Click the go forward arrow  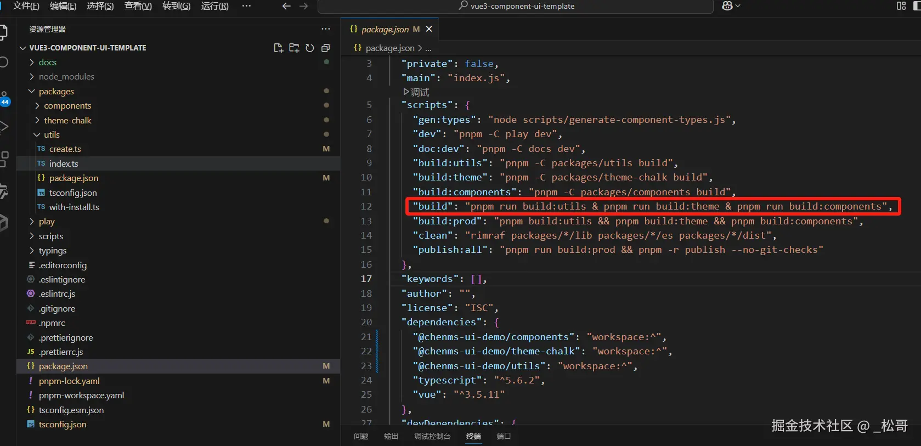[x=303, y=6]
